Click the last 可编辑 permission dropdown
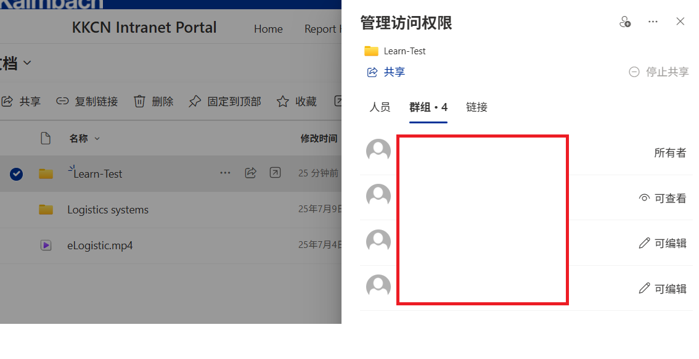The height and width of the screenshot is (359, 699). 663,289
